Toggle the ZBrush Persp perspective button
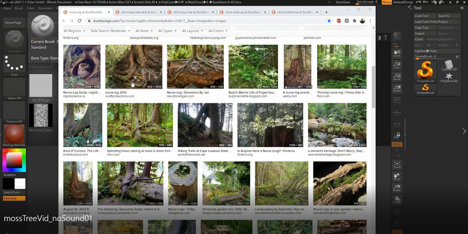This screenshot has width=468, height=234. (x=397, y=100)
